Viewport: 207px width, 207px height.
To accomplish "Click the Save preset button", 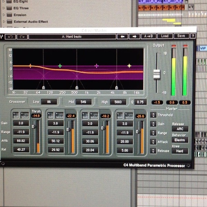I will click(x=181, y=36).
